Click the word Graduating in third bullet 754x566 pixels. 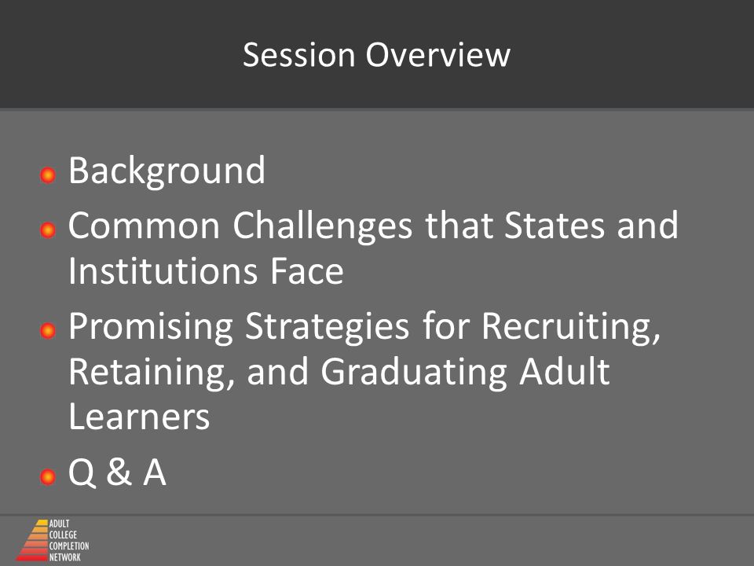[x=414, y=373]
